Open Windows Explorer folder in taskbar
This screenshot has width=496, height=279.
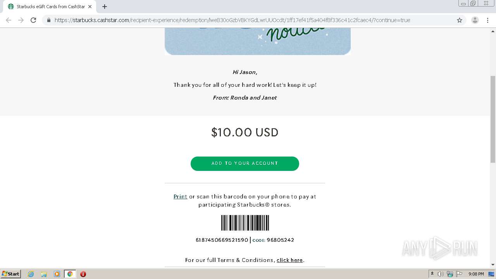point(44,274)
